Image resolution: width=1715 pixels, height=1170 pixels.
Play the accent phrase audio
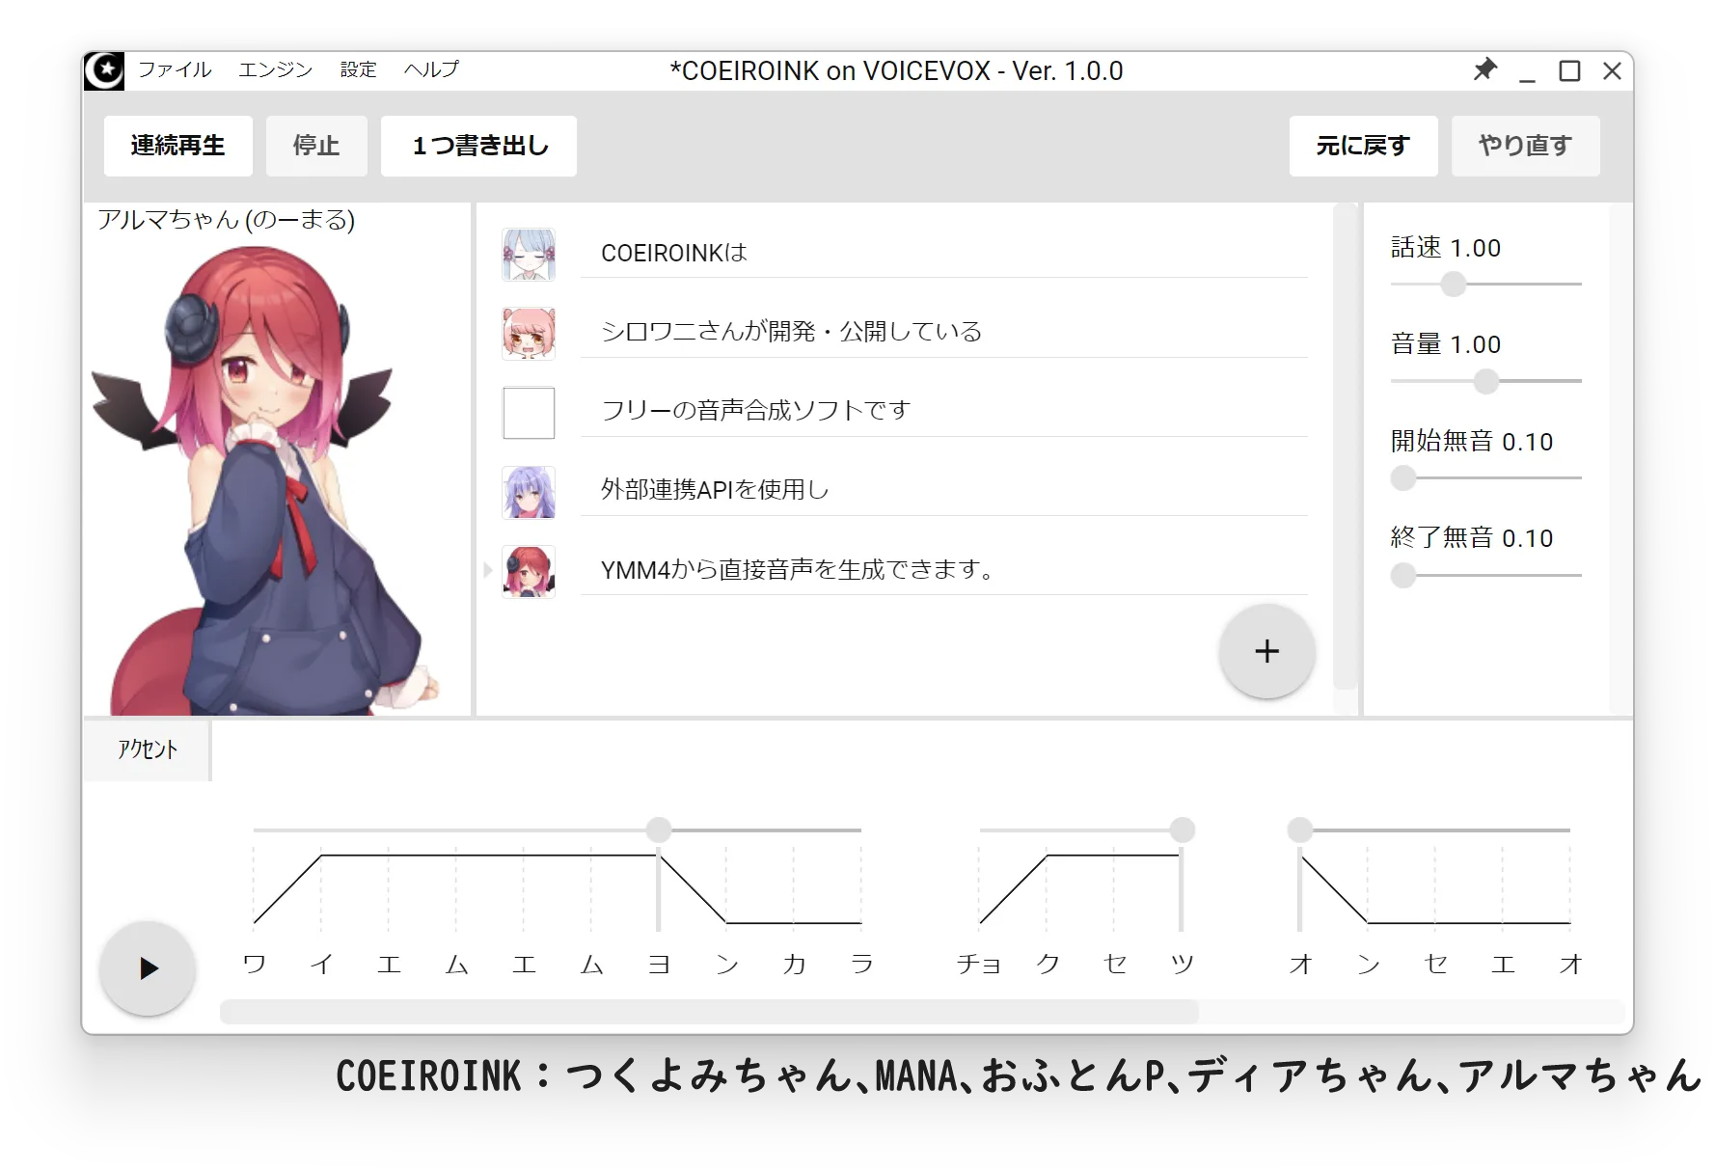pyautogui.click(x=148, y=967)
